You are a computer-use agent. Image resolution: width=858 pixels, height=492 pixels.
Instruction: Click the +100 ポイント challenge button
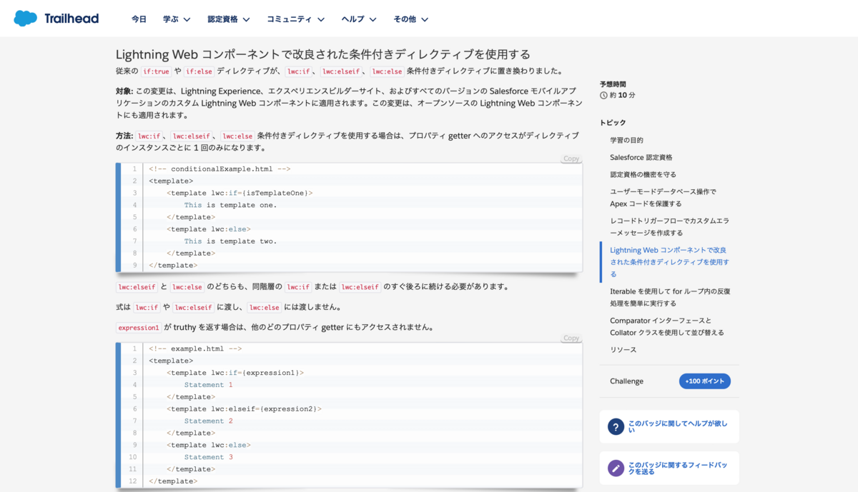pos(704,381)
